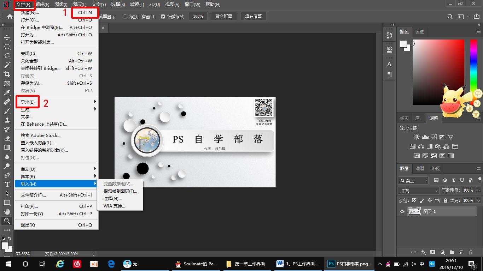Image resolution: width=483 pixels, height=271 pixels.
Task: Create a new group folder in Layers
Action: point(452,252)
